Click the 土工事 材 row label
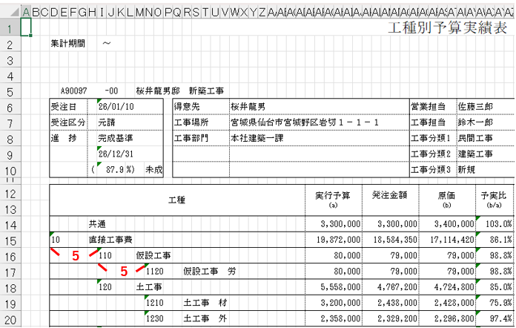This screenshot has height=328, width=516. point(205,303)
